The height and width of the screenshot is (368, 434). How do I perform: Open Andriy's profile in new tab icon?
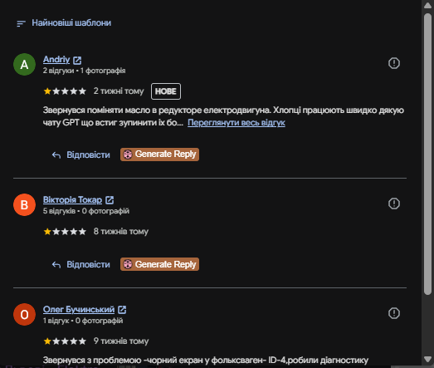point(77,60)
